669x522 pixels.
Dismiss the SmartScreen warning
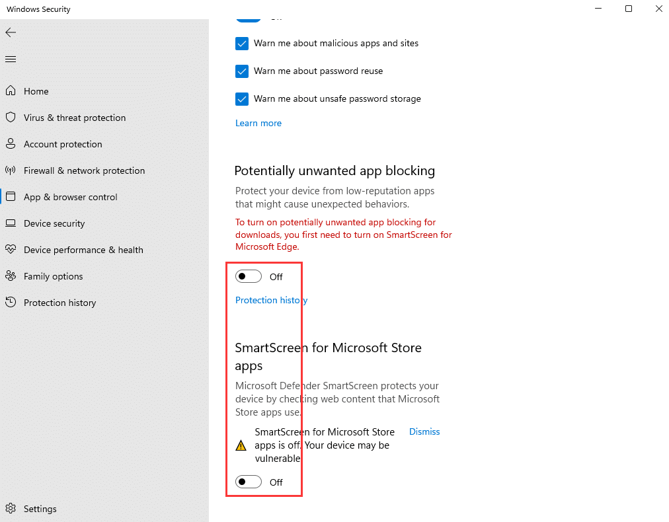[424, 431]
